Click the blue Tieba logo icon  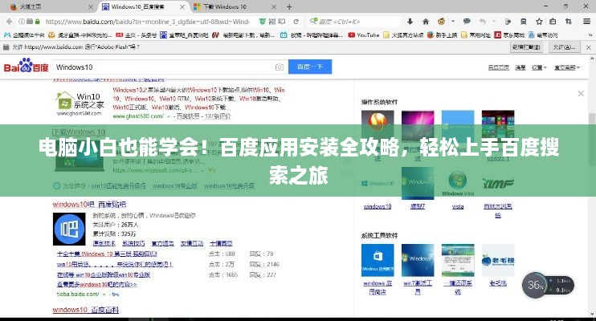pyautogui.click(x=69, y=229)
